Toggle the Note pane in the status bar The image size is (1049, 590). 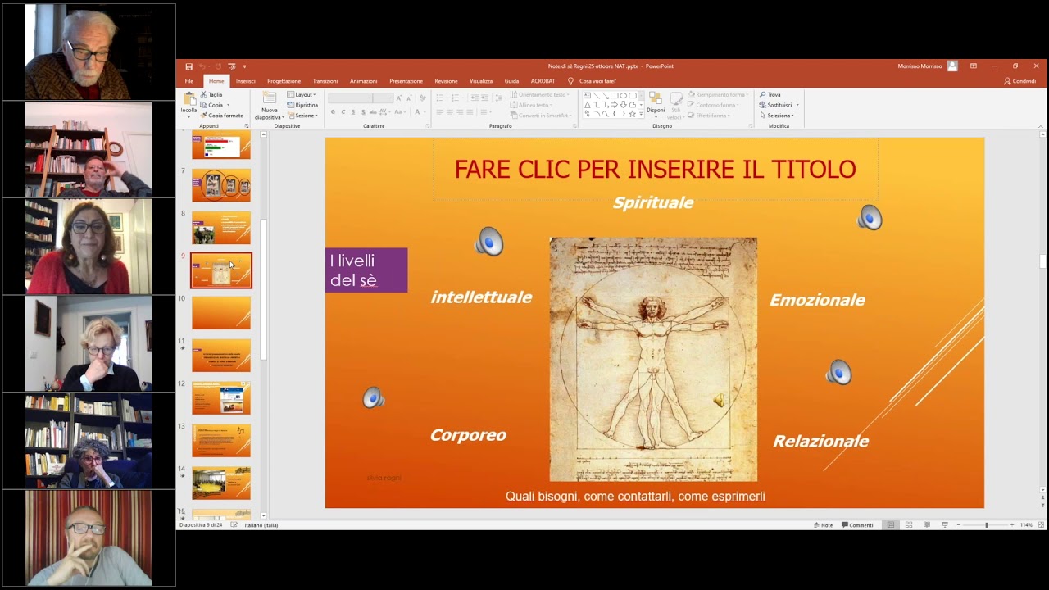point(823,524)
